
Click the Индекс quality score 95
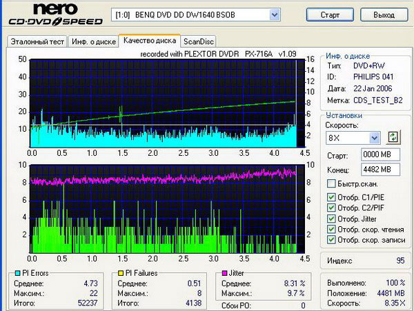(x=400, y=261)
